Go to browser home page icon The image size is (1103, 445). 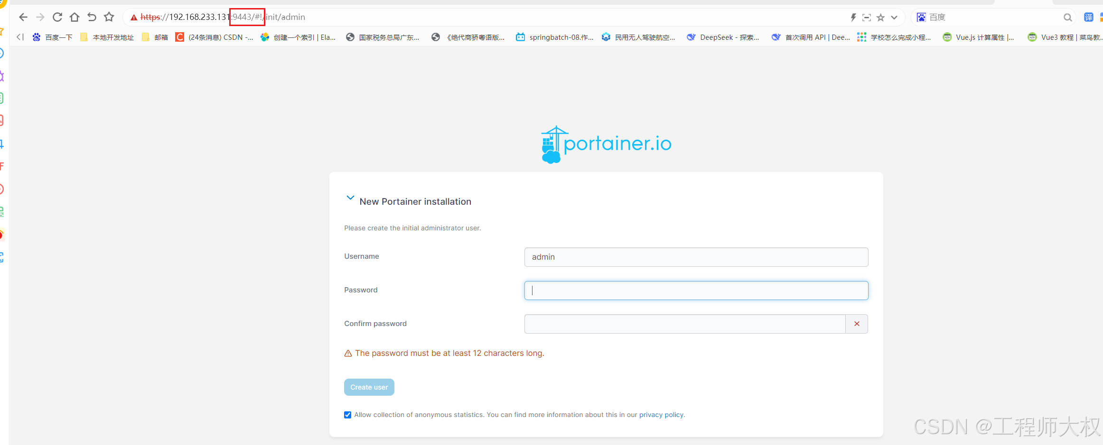coord(75,18)
